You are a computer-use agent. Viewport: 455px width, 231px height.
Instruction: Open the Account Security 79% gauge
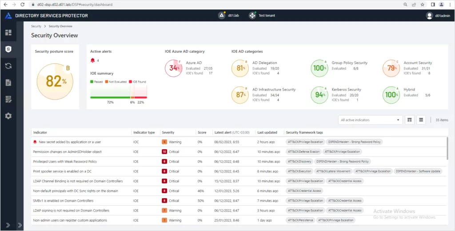(x=391, y=68)
